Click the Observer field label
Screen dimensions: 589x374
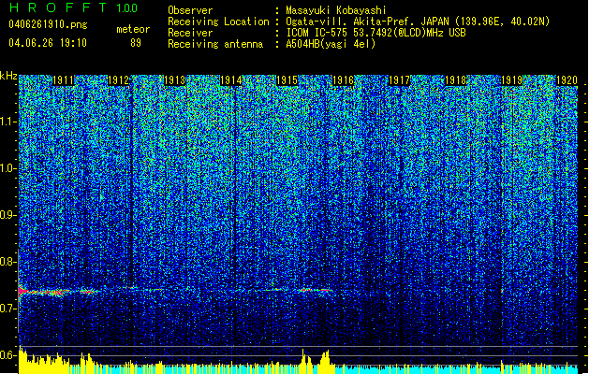point(190,10)
